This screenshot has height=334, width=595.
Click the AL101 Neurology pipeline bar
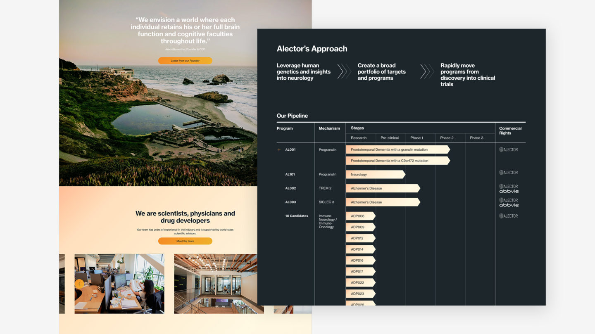[x=375, y=175]
